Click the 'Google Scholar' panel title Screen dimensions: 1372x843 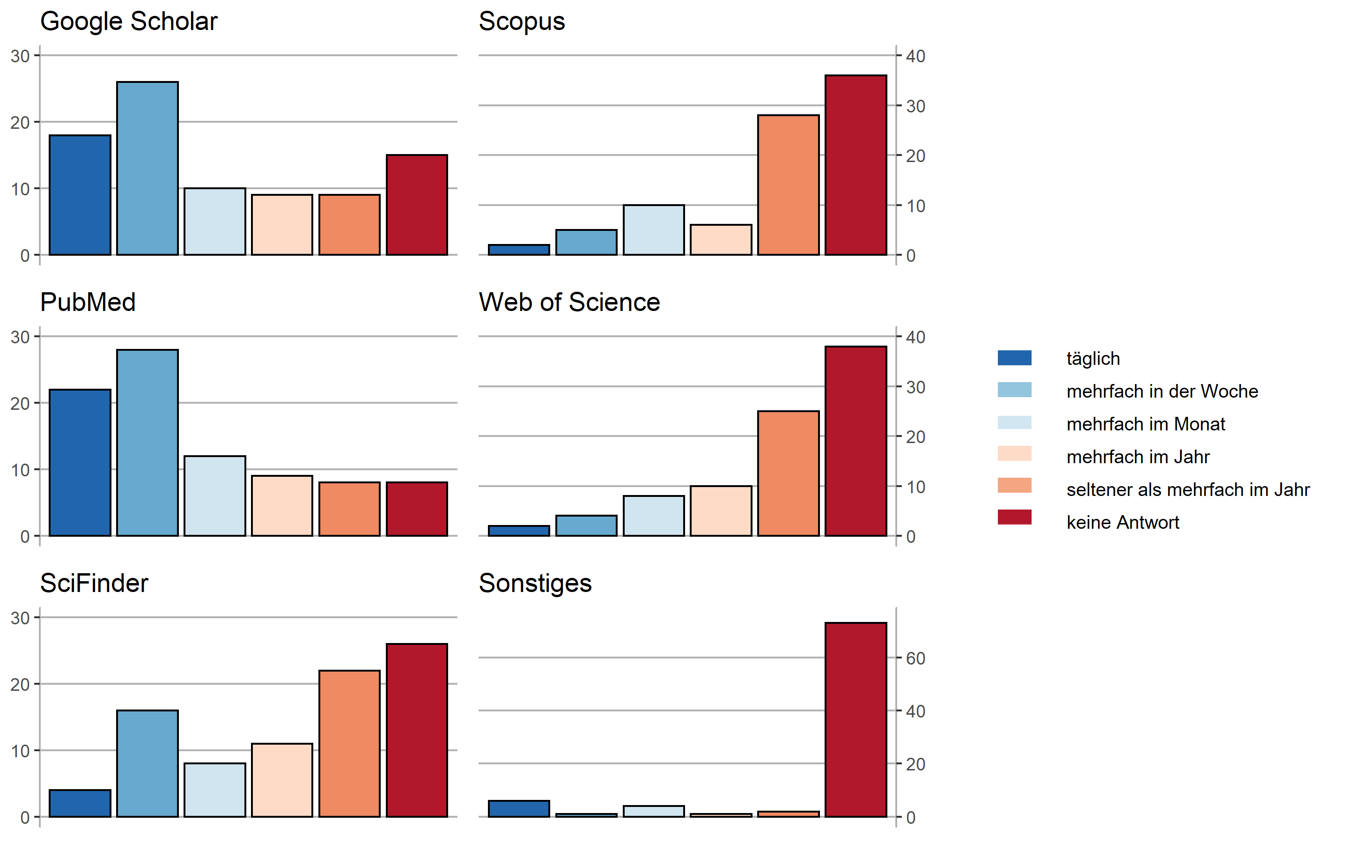click(129, 22)
